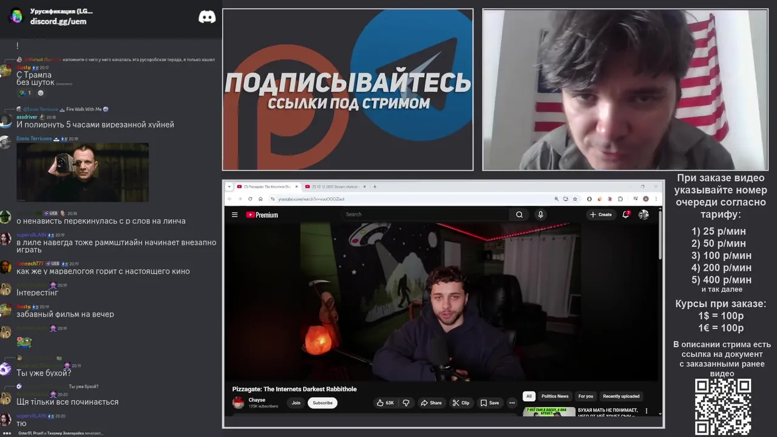Reload the page in browser
This screenshot has height=437, width=777.
coord(250,198)
